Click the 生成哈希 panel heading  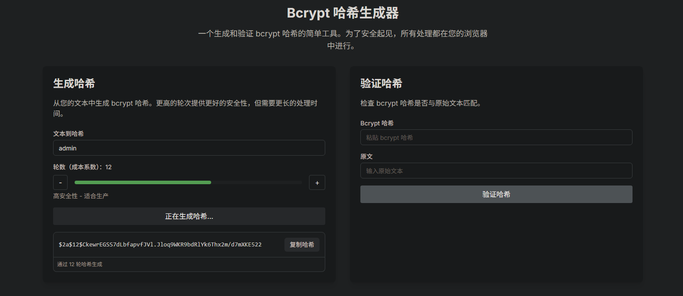[x=74, y=83]
